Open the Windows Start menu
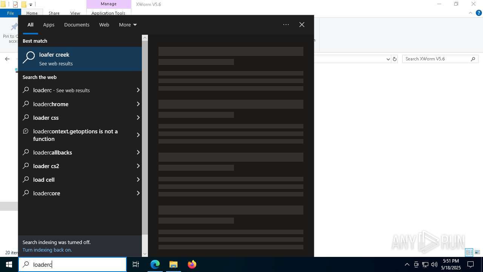483x272 pixels. tap(9, 264)
